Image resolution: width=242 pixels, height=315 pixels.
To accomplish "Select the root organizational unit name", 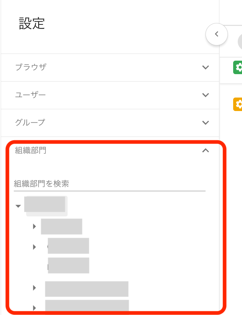I will pyautogui.click(x=45, y=204).
